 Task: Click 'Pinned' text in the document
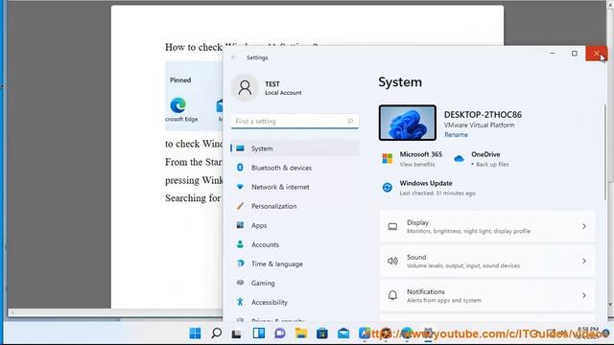180,80
